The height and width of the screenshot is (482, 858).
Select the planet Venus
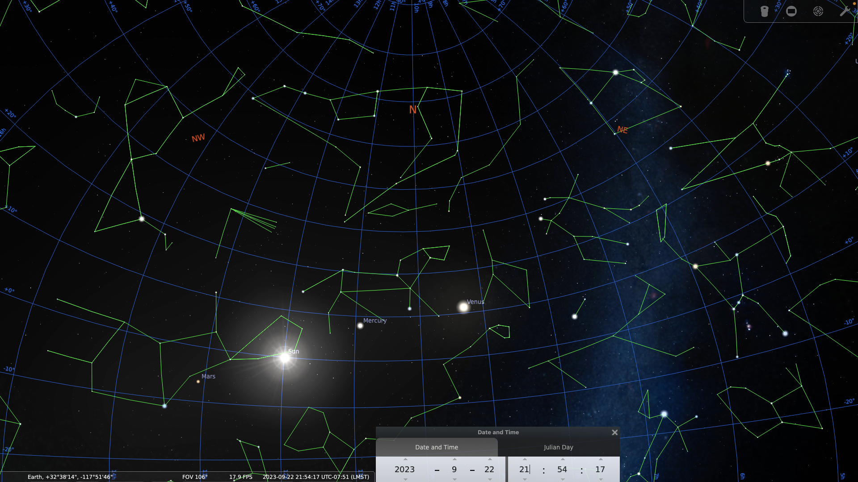tap(463, 307)
